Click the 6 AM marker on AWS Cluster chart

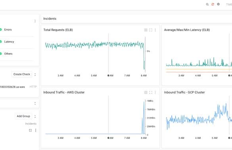coord(110,138)
